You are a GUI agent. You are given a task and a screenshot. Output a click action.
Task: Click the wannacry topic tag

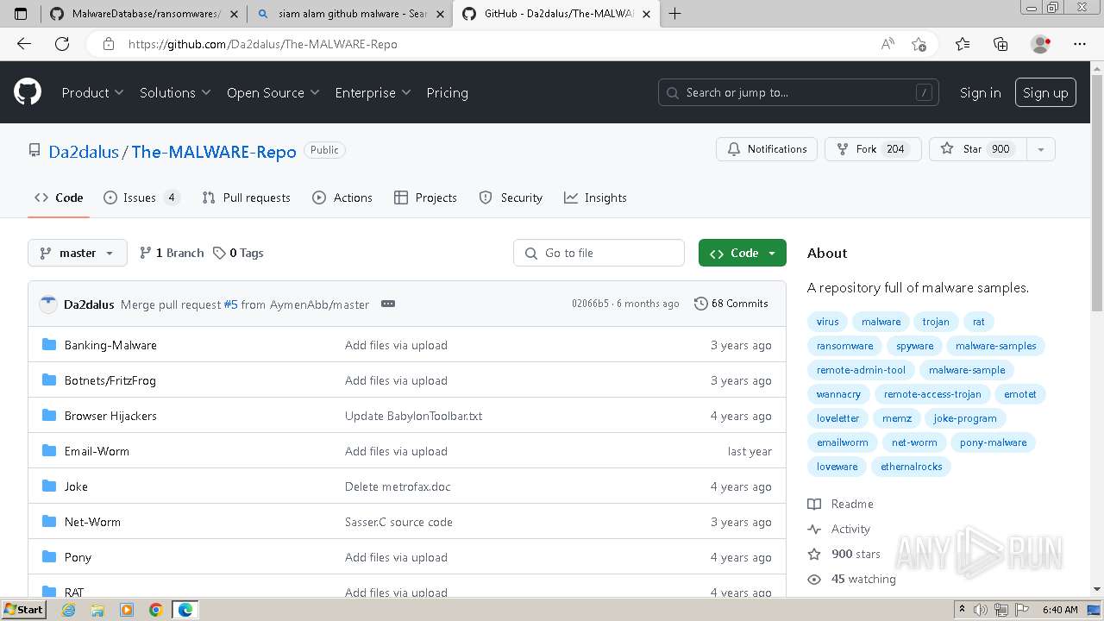pyautogui.click(x=838, y=394)
